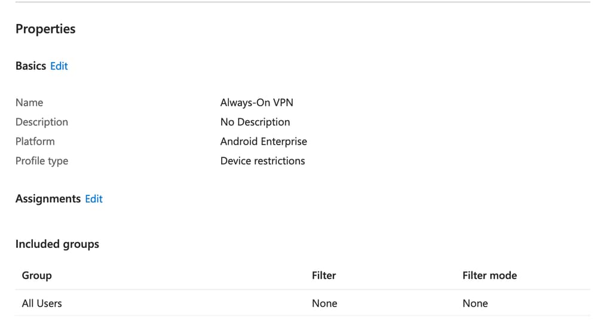Select the Android Enterprise platform value
The height and width of the screenshot is (328, 597).
coord(264,142)
